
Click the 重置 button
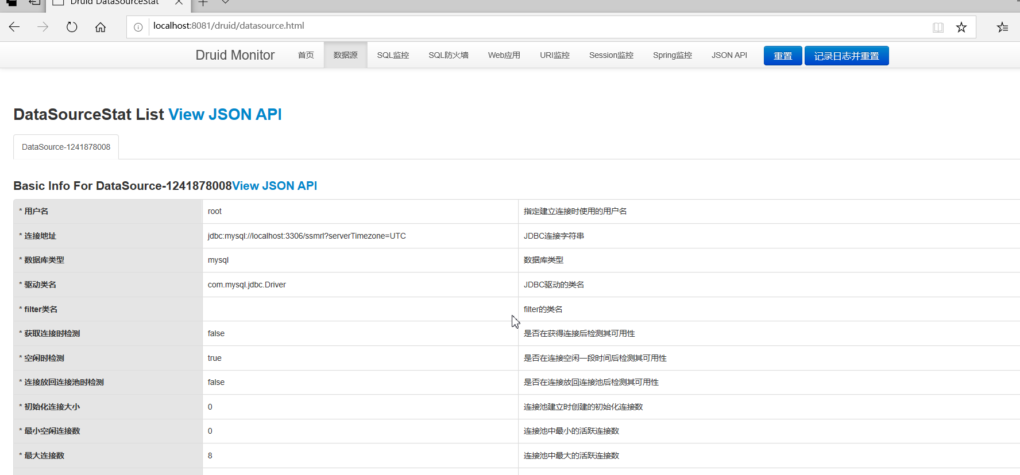tap(783, 56)
